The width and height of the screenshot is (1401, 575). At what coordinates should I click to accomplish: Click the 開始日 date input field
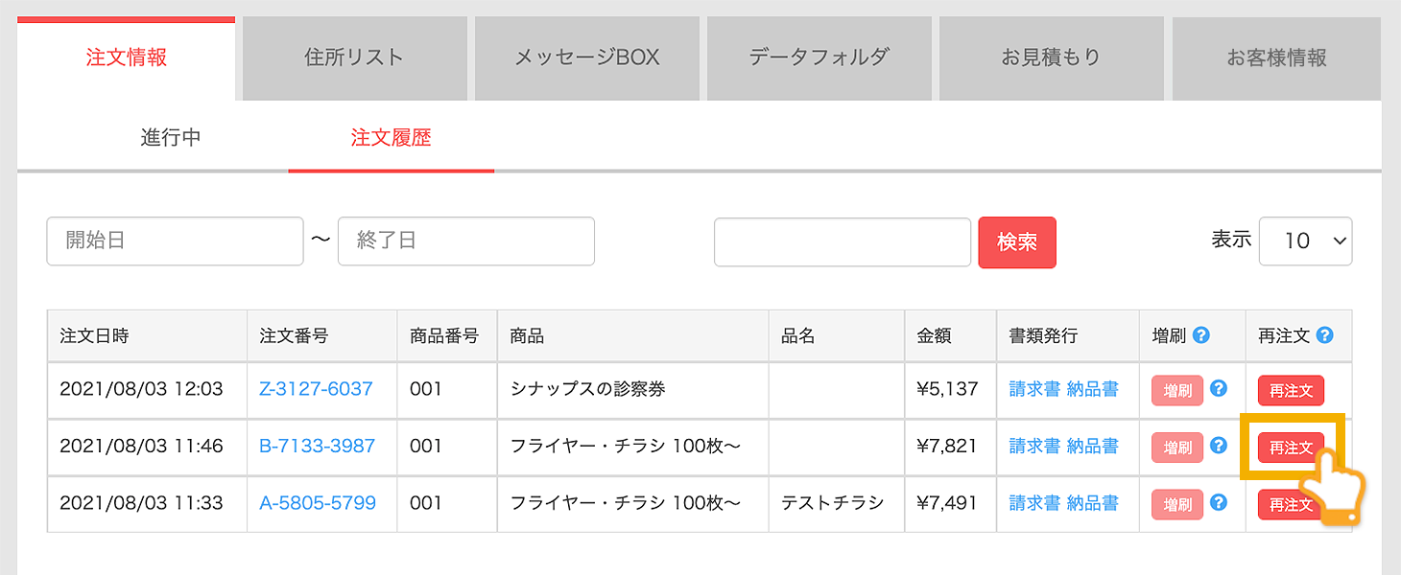tap(175, 241)
